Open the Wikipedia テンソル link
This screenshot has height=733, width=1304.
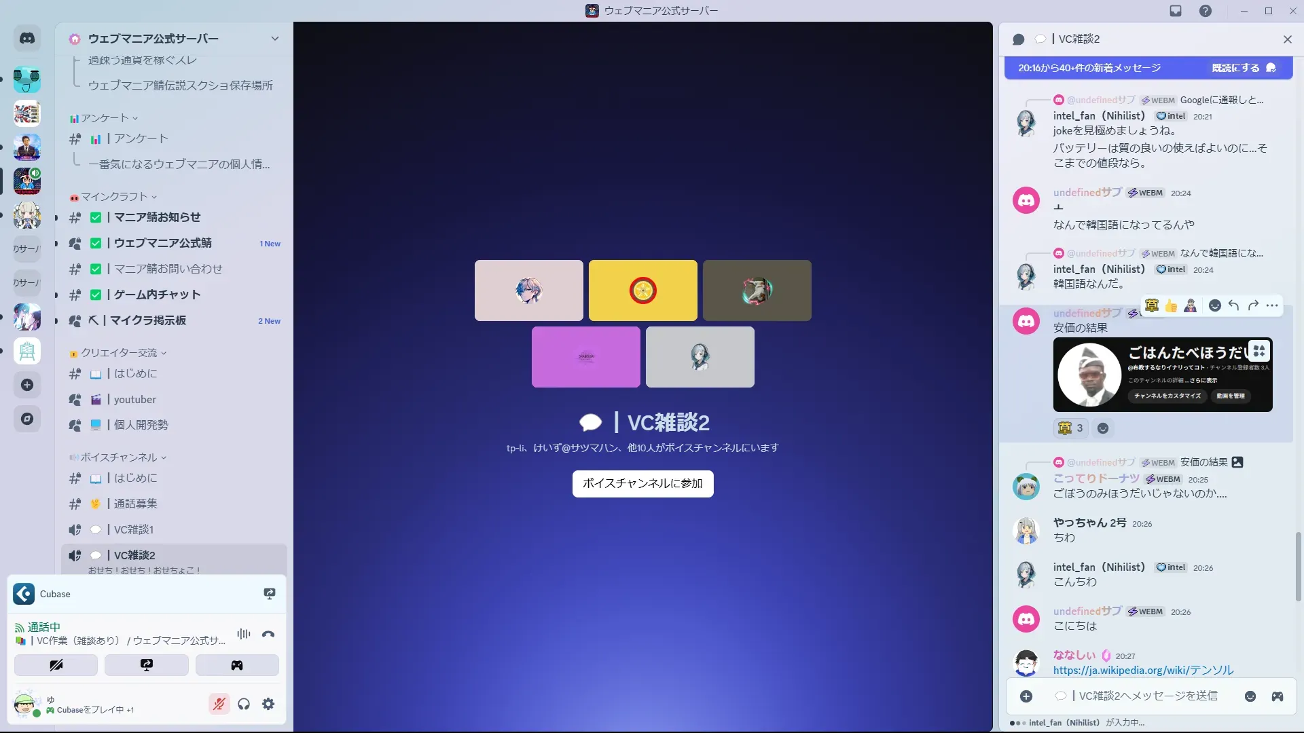(x=1143, y=670)
